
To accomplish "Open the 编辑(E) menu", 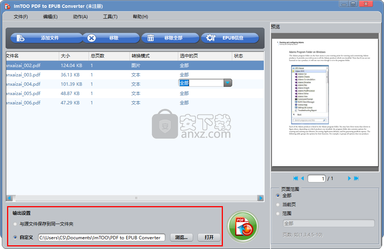I will 50,17.
